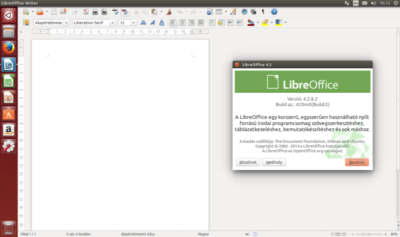The width and height of the screenshot is (400, 237).
Task: Apply Italic with the slanted A icon
Action: point(152,22)
